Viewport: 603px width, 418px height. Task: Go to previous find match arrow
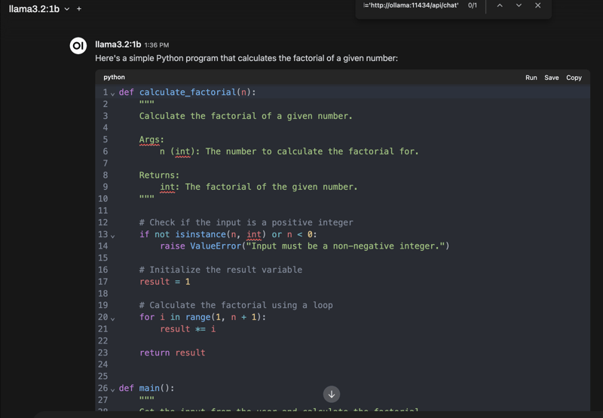[500, 5]
